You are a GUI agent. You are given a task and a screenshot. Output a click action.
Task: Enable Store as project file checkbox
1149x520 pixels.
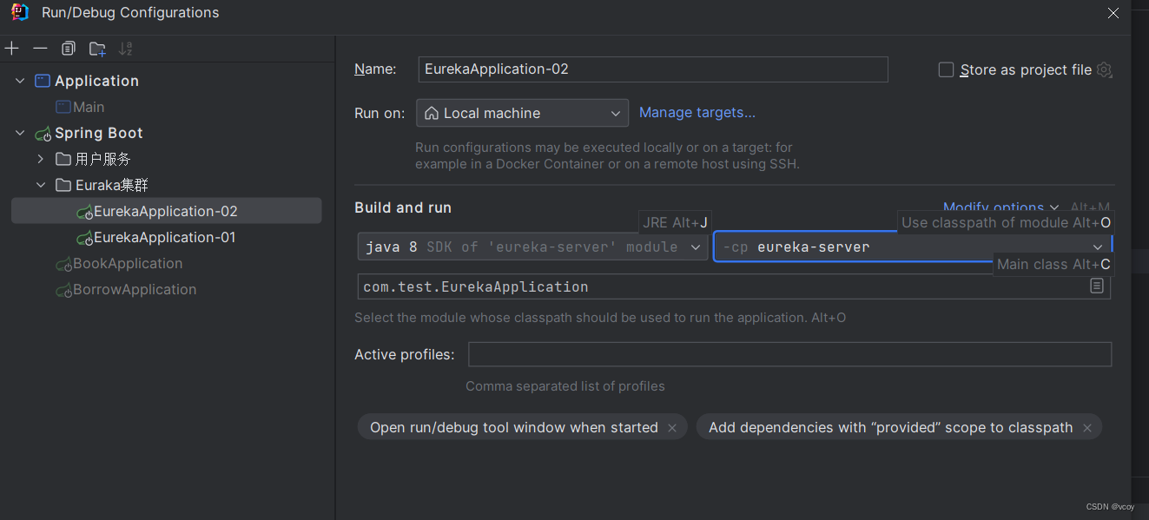(x=947, y=69)
